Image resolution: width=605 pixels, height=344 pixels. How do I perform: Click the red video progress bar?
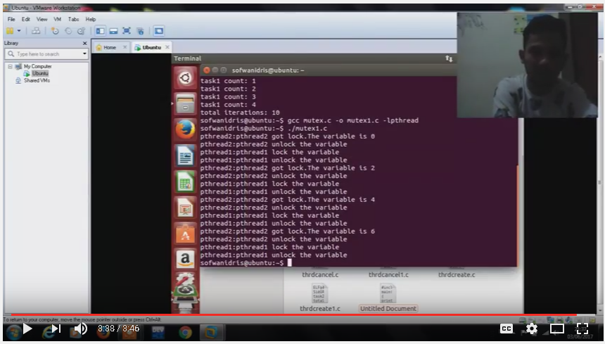293,314
